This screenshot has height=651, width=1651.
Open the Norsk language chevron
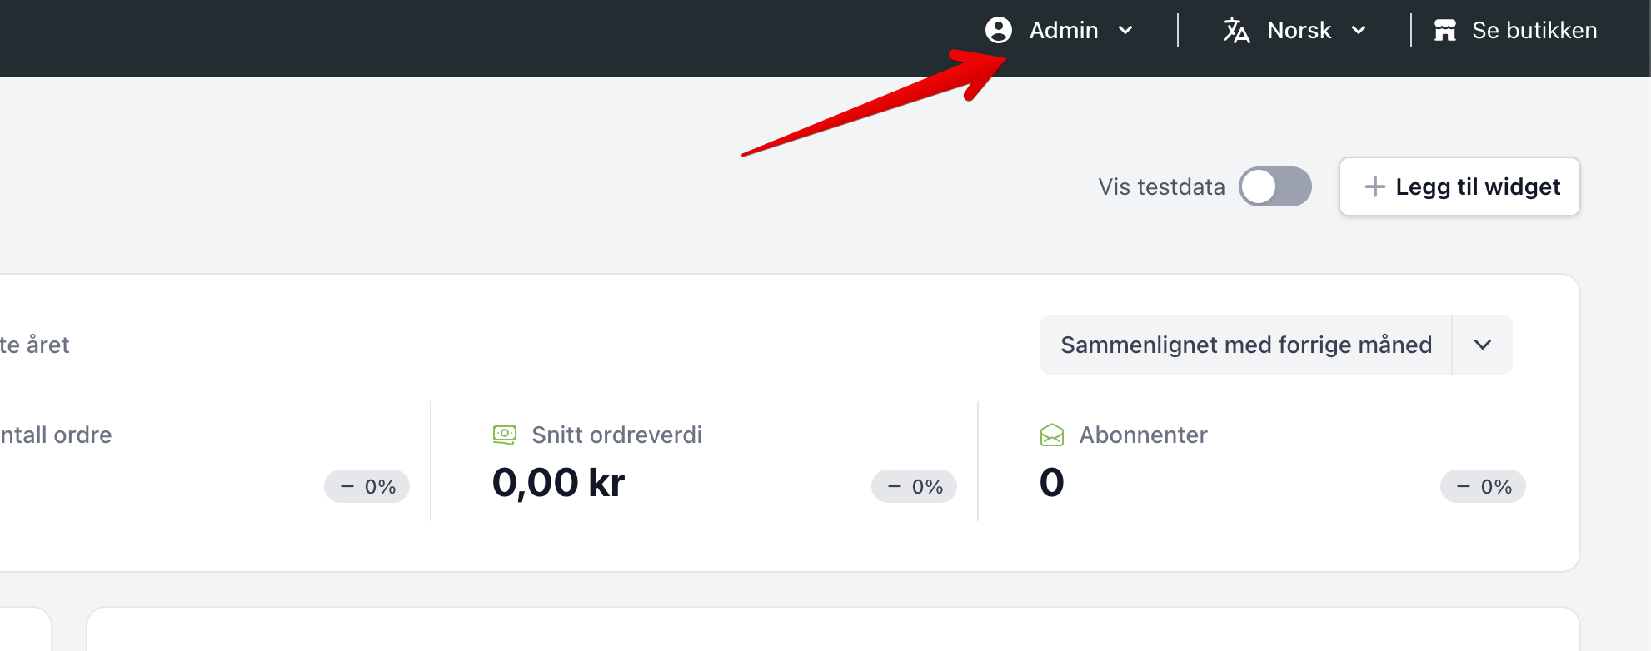[1359, 31]
